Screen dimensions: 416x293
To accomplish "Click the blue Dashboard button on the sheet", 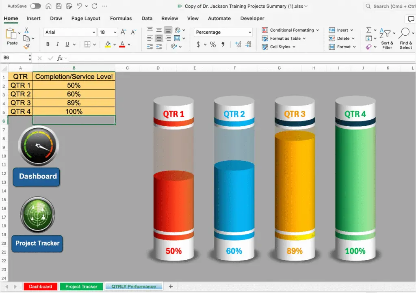I will pos(37,177).
